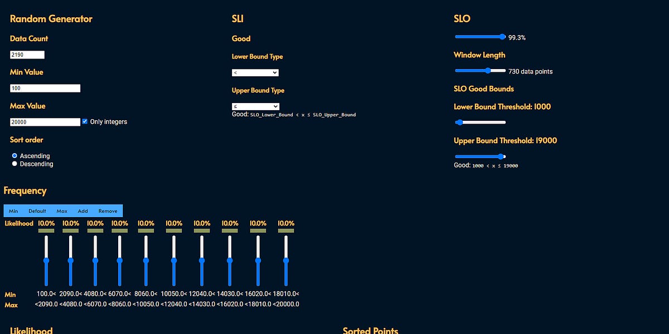Click the 100.0< min bucket label

point(47,294)
